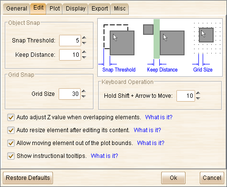The width and height of the screenshot is (227, 187).
Task: Decrease Keep Distance with down arrow
Action: (x=84, y=57)
